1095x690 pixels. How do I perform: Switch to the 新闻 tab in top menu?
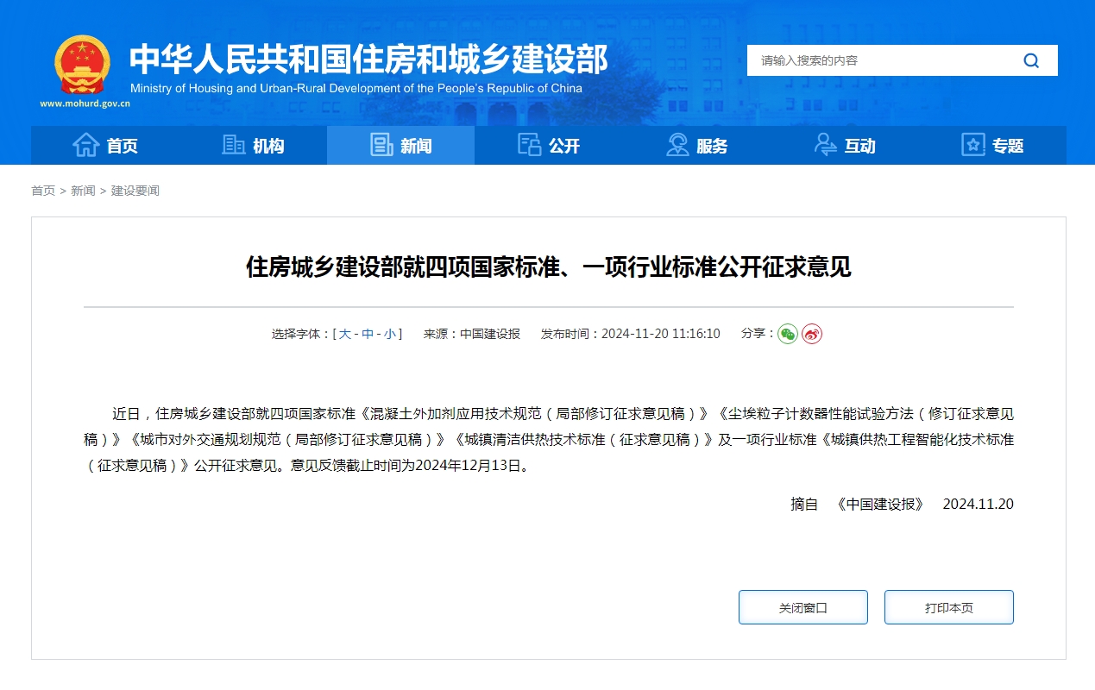pyautogui.click(x=400, y=145)
